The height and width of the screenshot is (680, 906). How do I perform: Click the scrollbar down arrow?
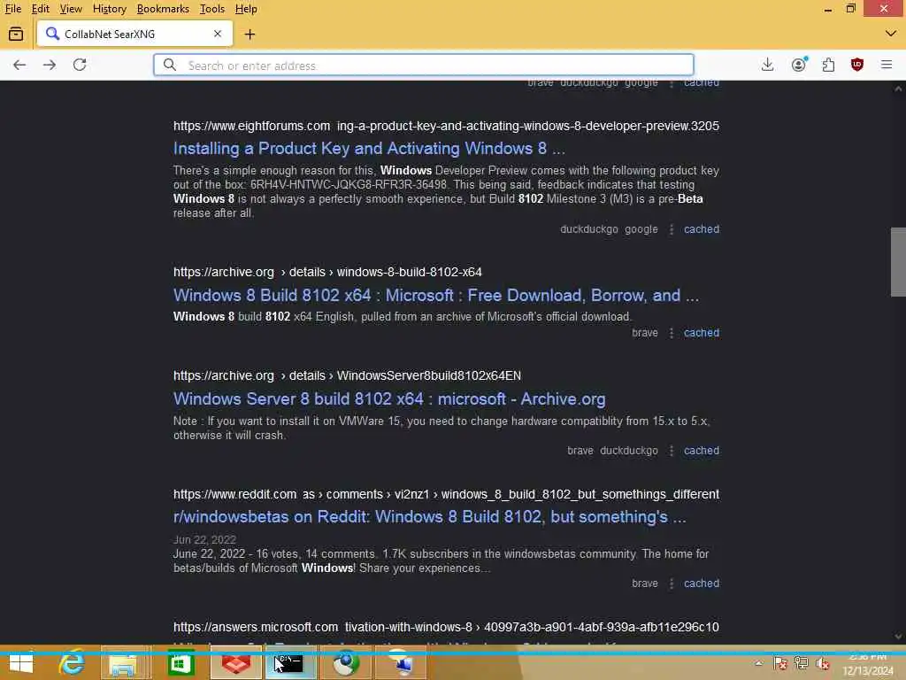(x=898, y=636)
